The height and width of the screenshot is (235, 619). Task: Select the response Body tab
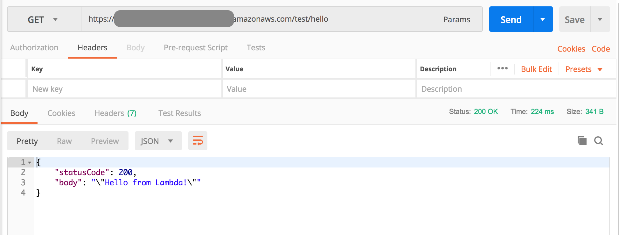19,113
